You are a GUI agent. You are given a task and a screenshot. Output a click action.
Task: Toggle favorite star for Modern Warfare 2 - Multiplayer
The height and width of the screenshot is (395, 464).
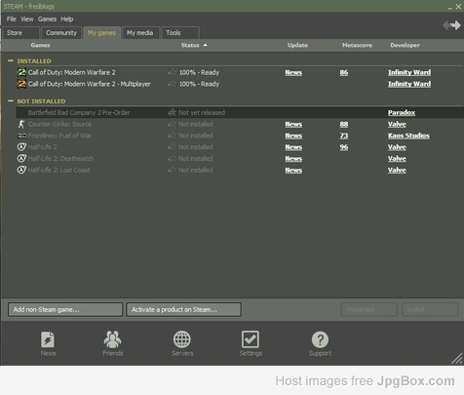[x=173, y=84]
